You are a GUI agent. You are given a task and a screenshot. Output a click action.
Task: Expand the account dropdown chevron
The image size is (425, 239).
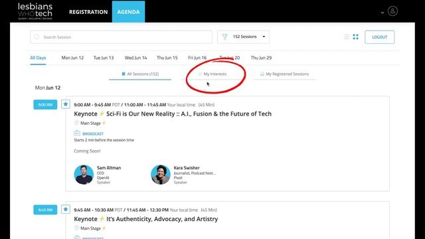pyautogui.click(x=382, y=13)
